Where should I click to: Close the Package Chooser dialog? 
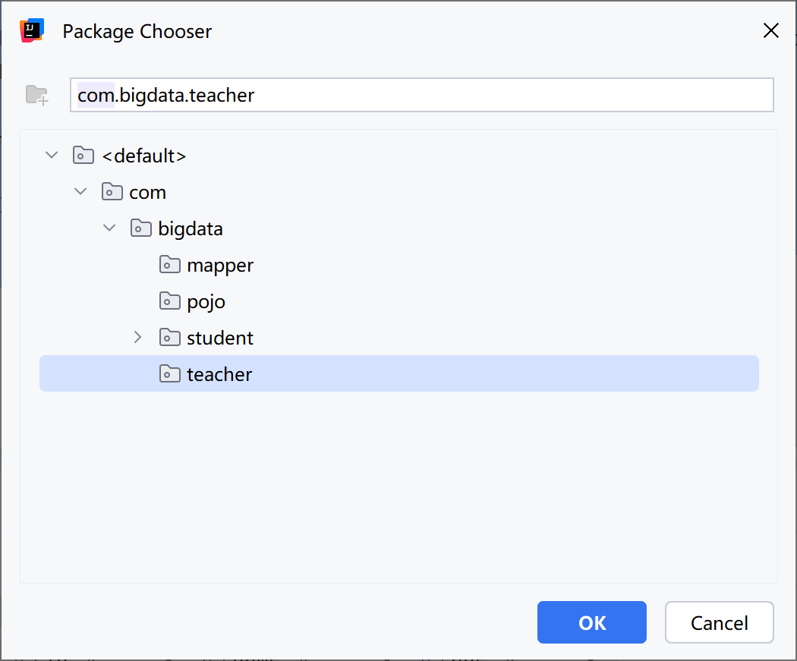[x=770, y=30]
